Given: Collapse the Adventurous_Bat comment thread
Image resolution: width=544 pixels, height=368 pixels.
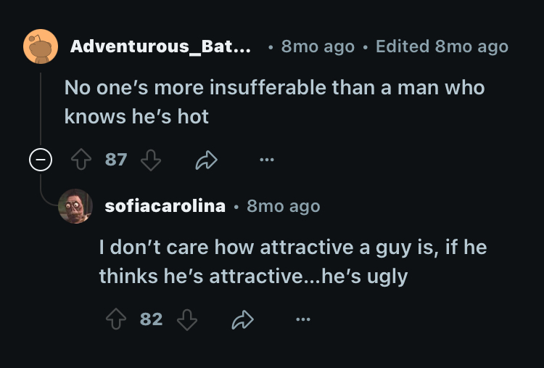Looking at the screenshot, I should (41, 160).
